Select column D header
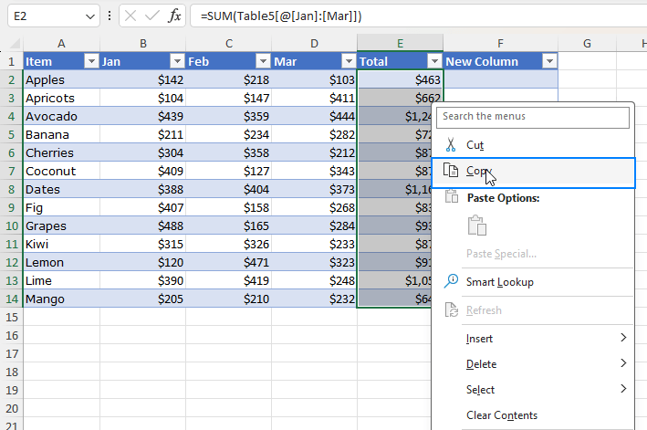This screenshot has height=430, width=647. (x=314, y=43)
